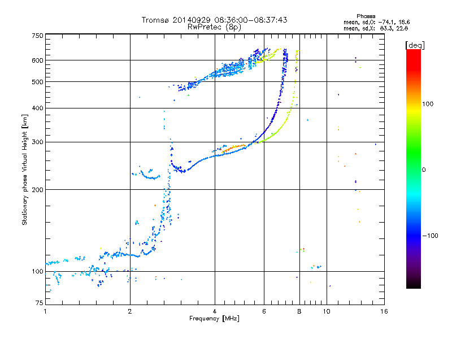Click the x-axis '10' tick label

327,311
